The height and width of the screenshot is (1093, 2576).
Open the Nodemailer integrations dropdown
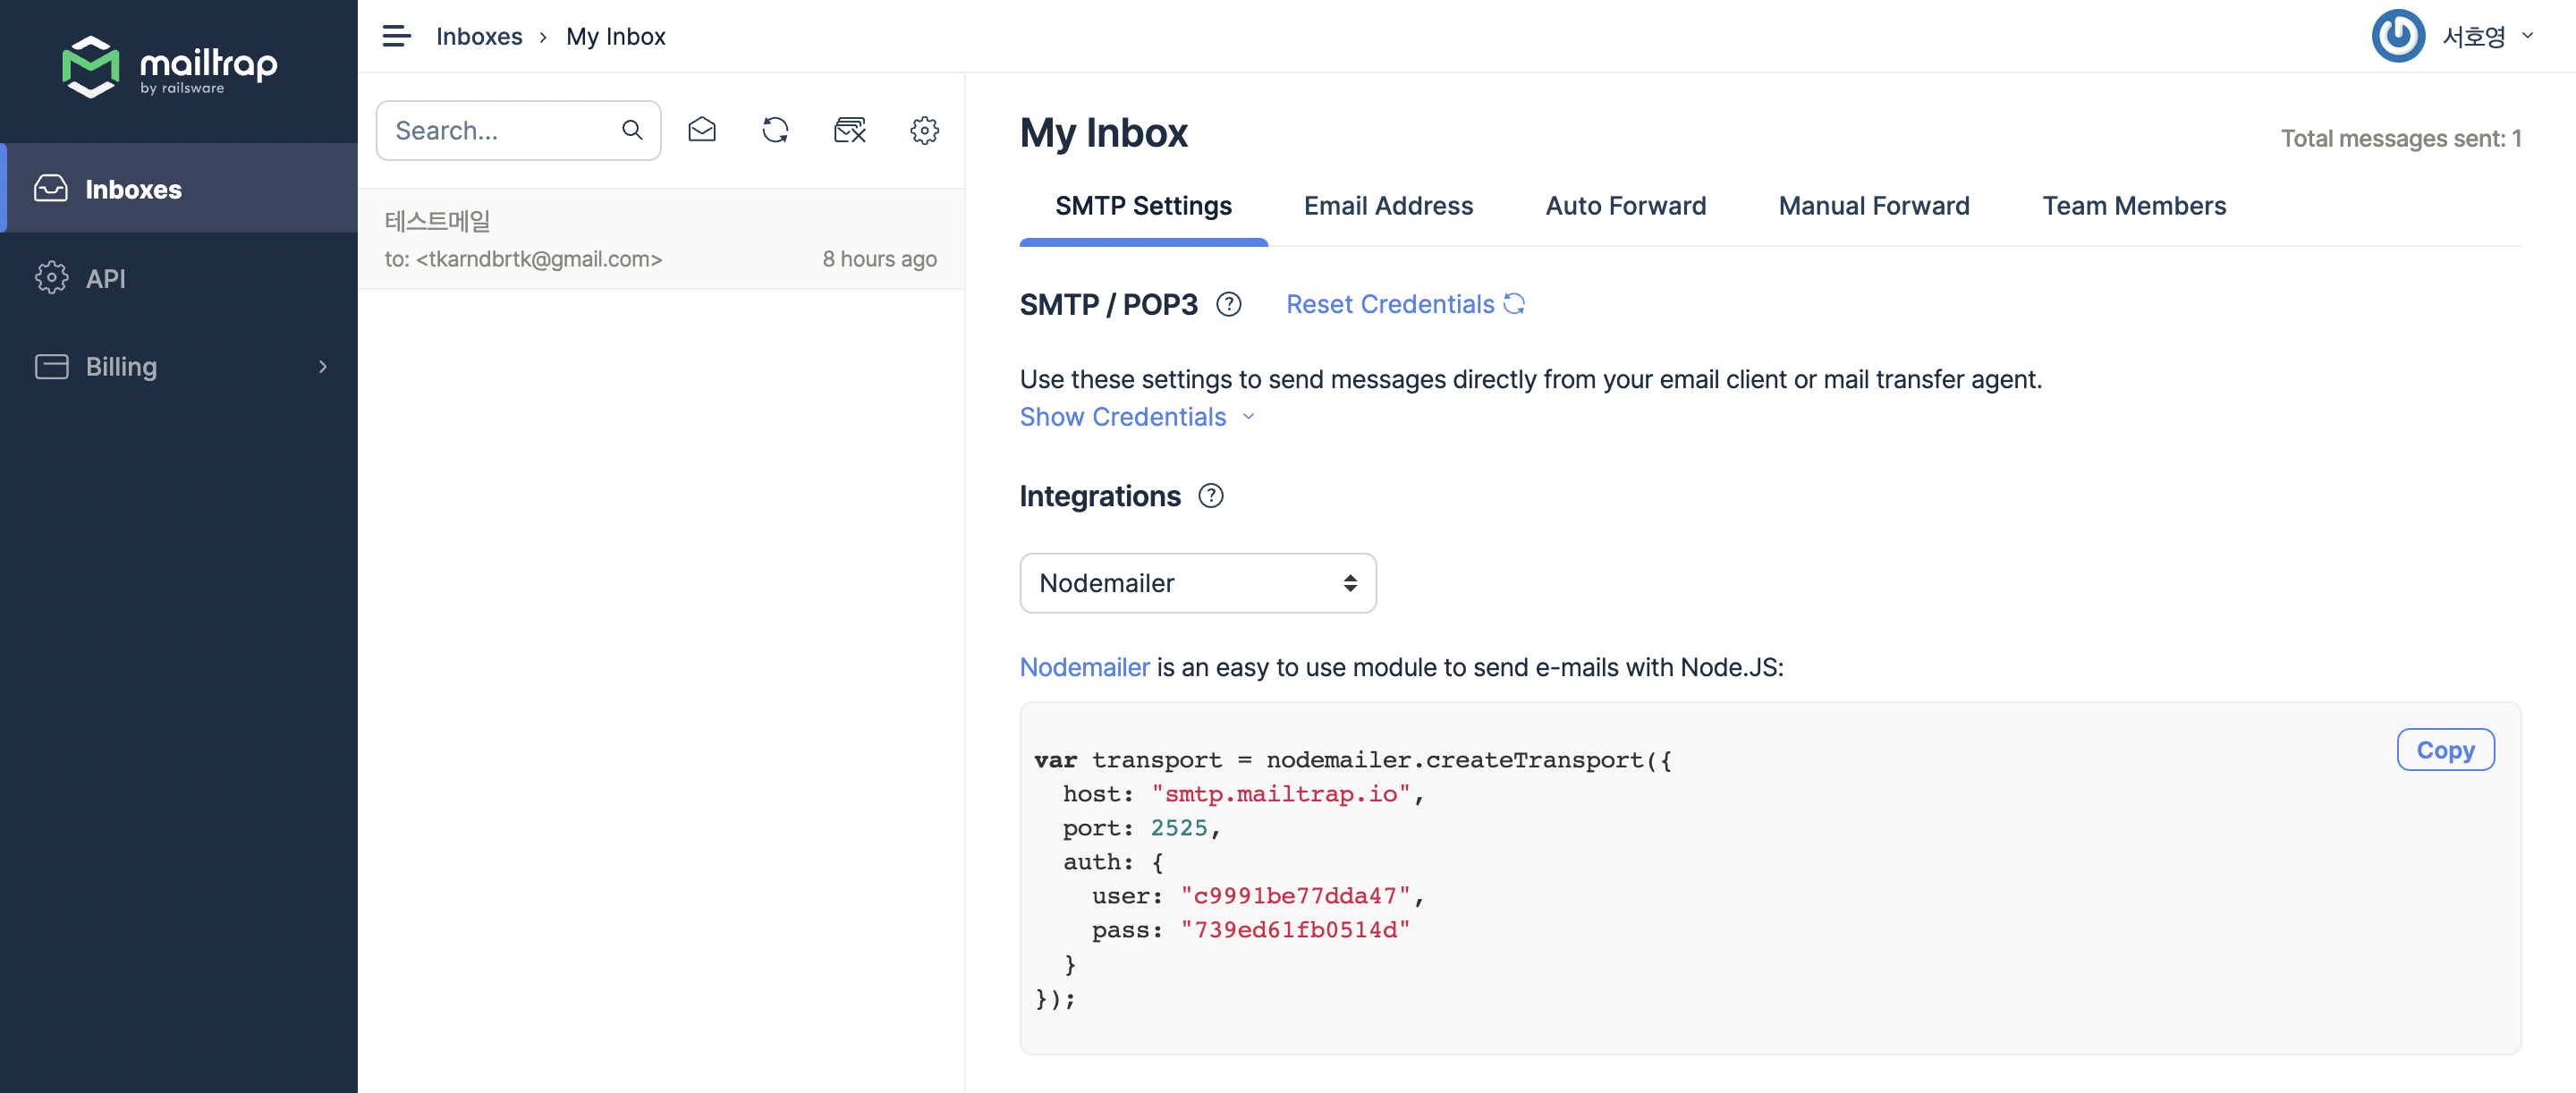[1197, 583]
